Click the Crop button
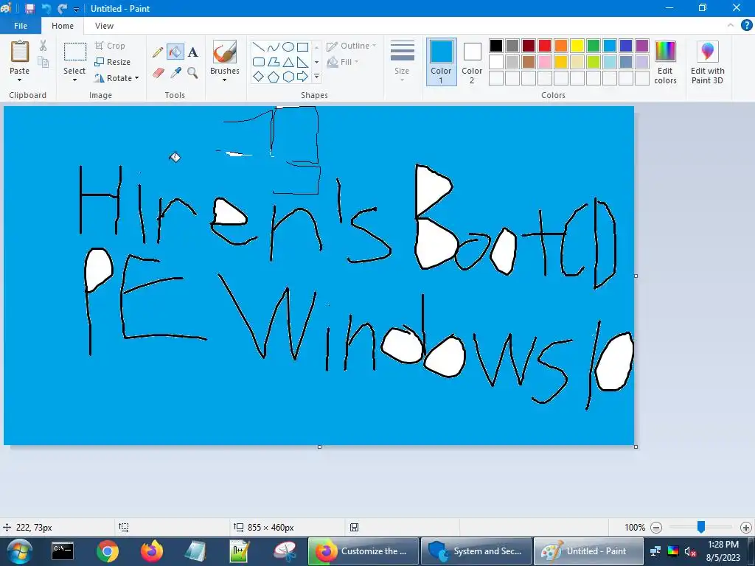This screenshot has width=755, height=566. click(111, 46)
